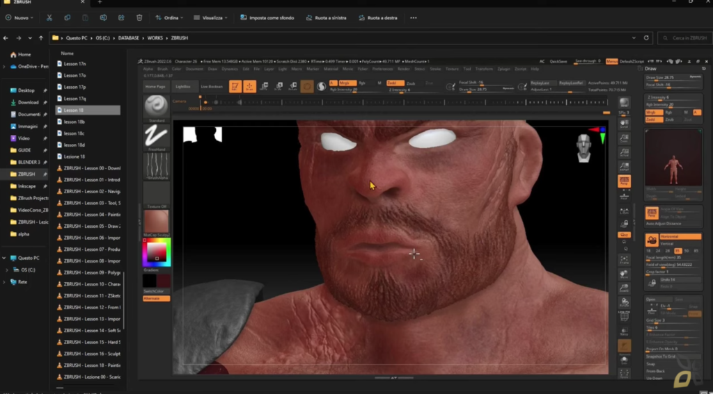Select Horizontal in camera settings
Image resolution: width=713 pixels, height=394 pixels.
click(680, 237)
